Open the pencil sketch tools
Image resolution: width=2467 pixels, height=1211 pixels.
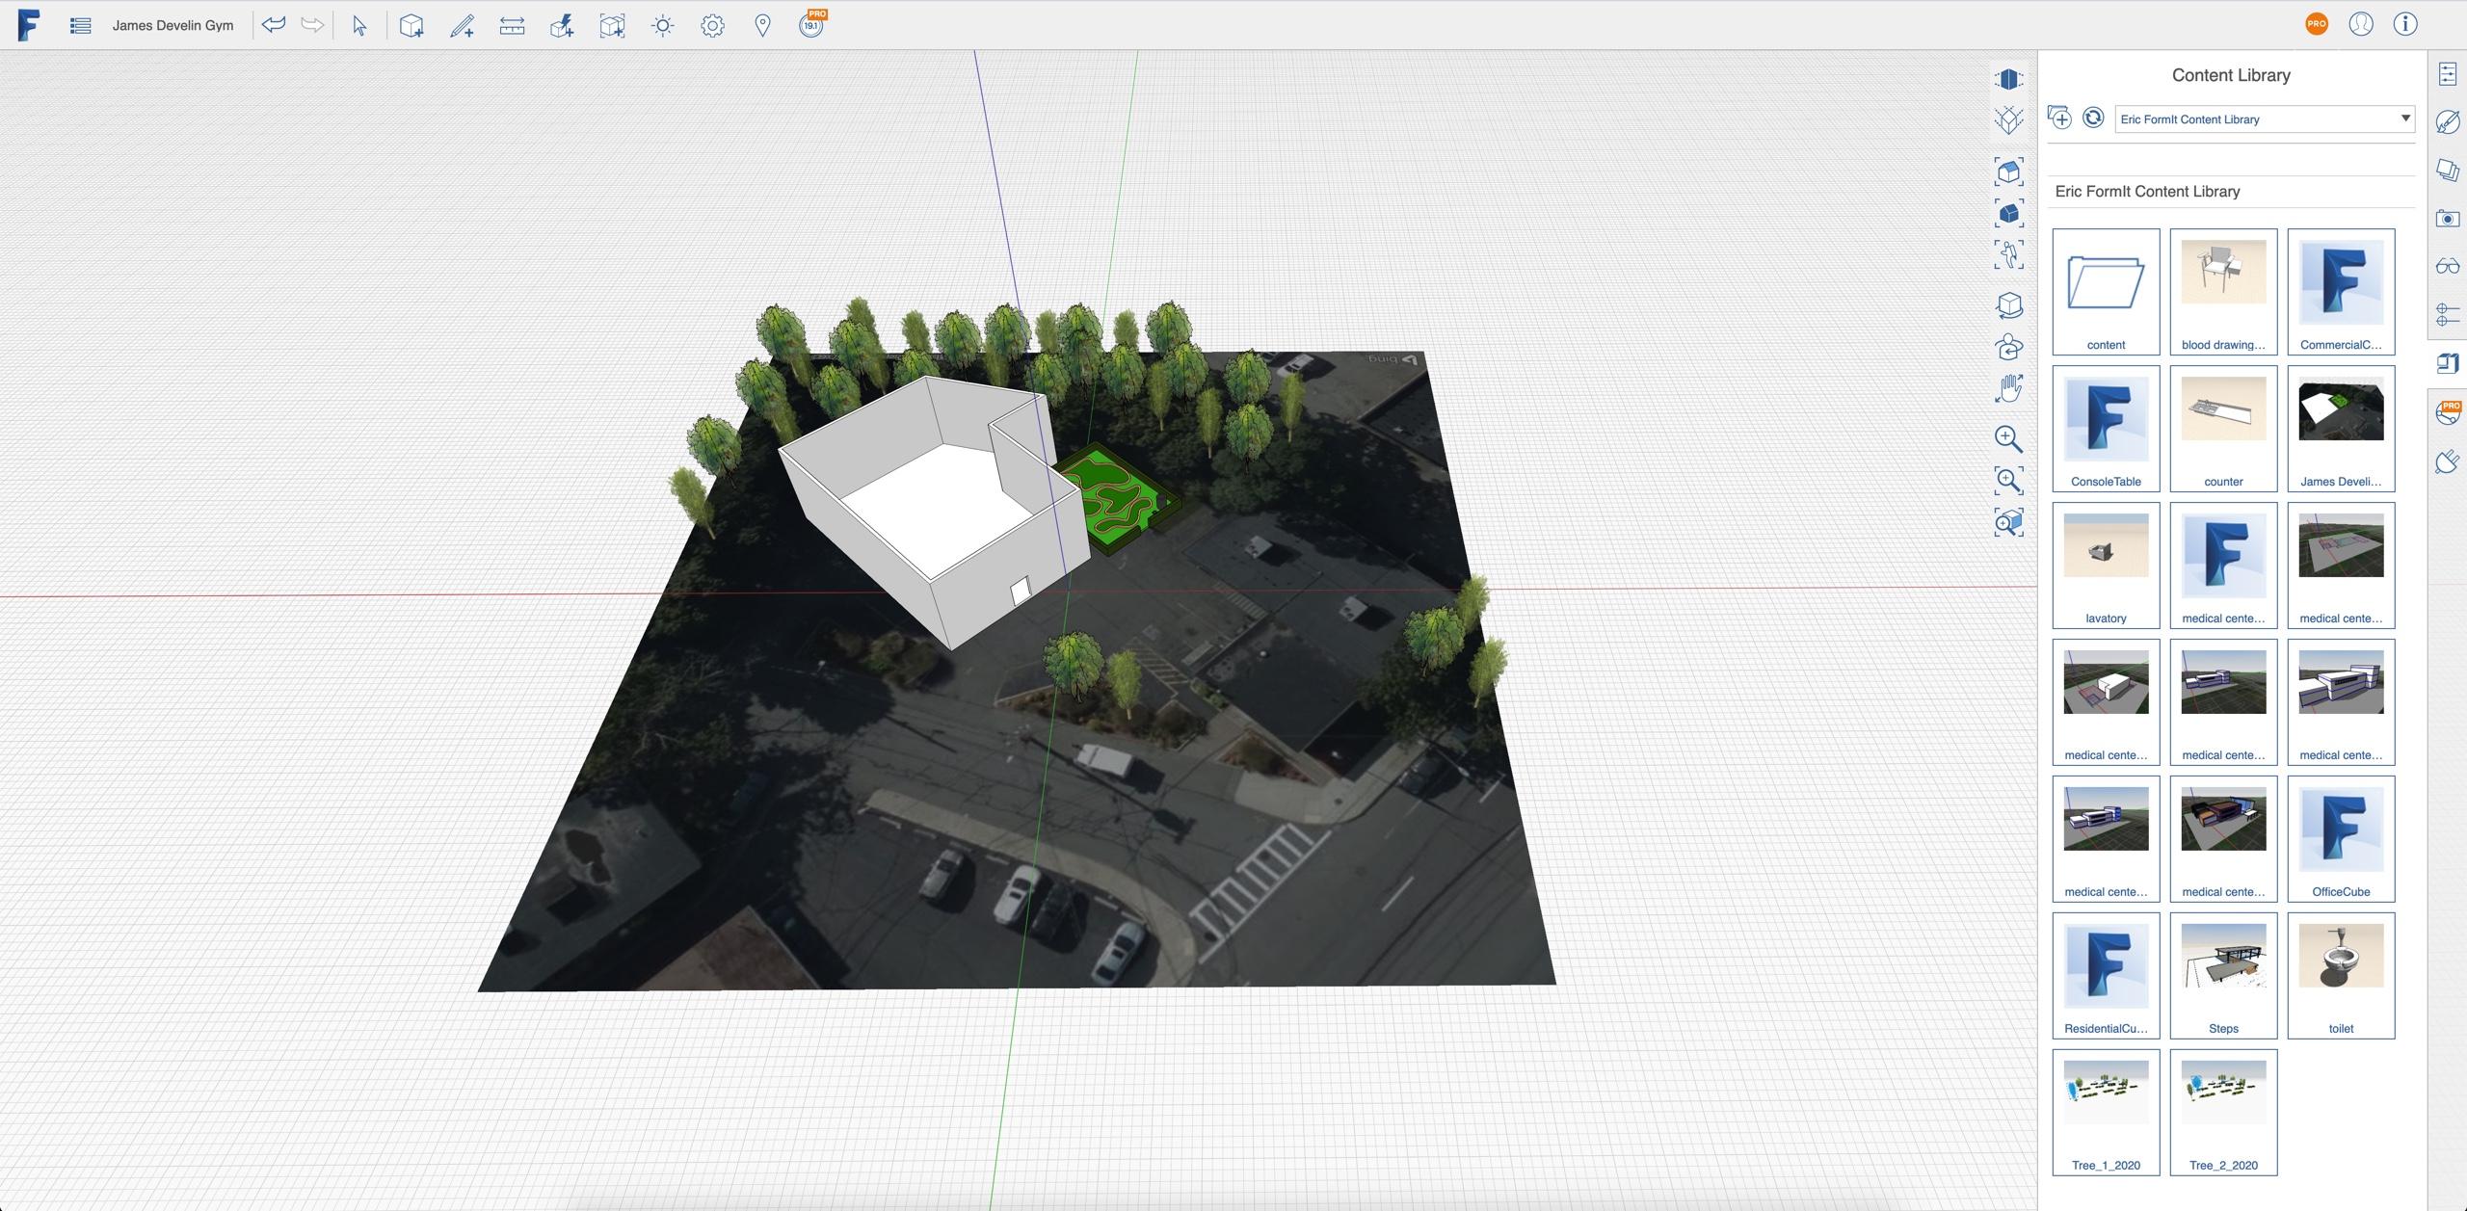click(x=462, y=26)
